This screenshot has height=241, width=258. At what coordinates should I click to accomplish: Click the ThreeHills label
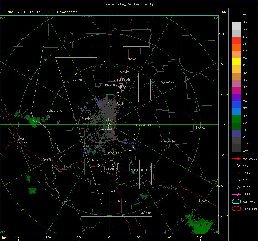(144, 125)
